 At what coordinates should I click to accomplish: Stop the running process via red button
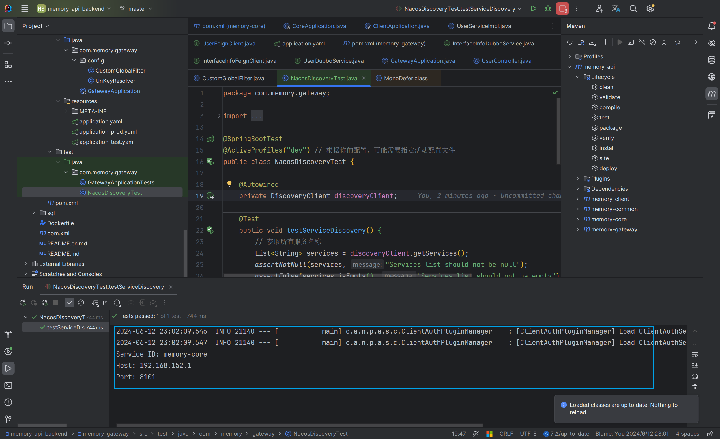(562, 8)
